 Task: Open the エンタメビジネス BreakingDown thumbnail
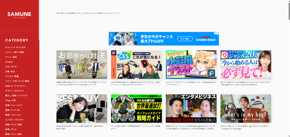[x=191, y=109]
